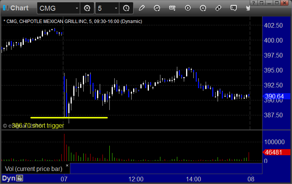Click the Twitter bird icon

(248, 8)
